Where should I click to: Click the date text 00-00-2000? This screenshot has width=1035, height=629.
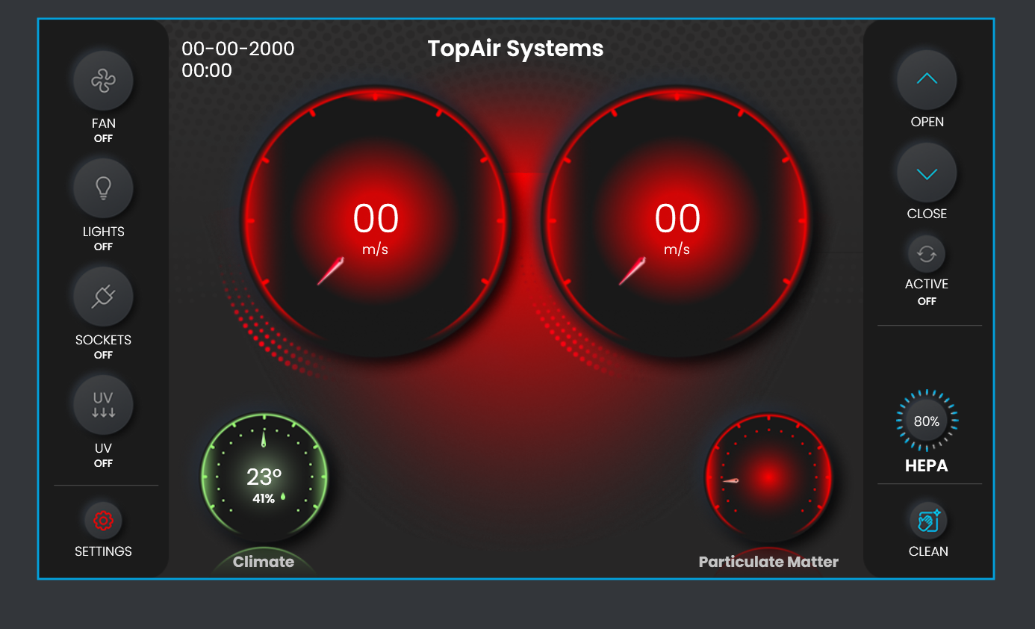(238, 49)
